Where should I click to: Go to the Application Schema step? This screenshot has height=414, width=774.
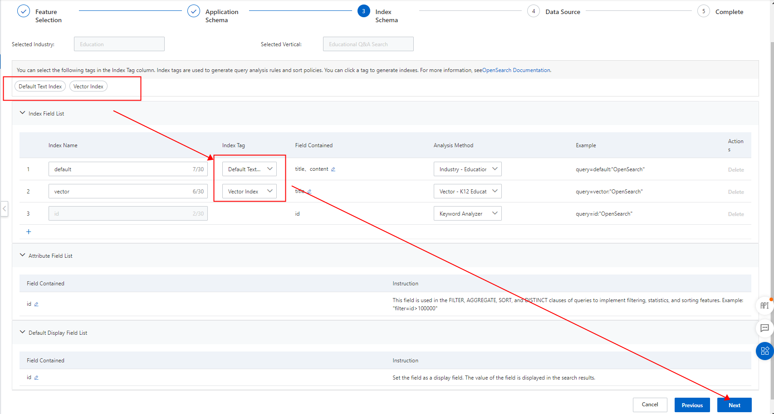[222, 16]
